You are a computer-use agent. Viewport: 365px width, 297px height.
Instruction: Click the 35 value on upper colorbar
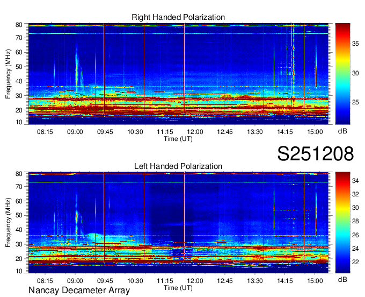pyautogui.click(x=355, y=45)
